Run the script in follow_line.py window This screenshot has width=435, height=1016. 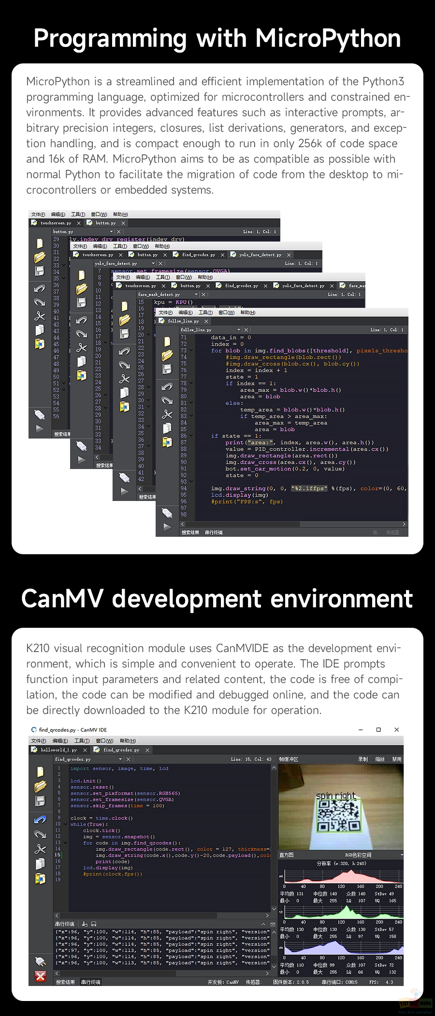[167, 527]
